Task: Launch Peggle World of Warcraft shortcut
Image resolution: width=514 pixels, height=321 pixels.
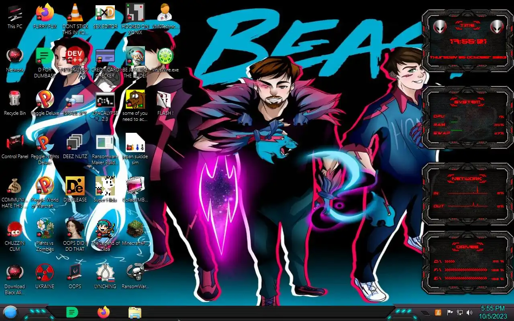Action: [45, 193]
